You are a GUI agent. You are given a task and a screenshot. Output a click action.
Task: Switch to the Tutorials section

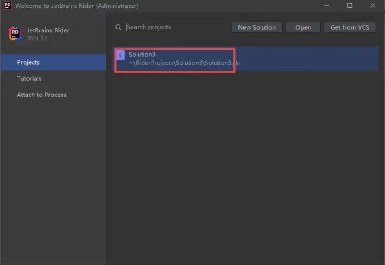[x=53, y=78]
